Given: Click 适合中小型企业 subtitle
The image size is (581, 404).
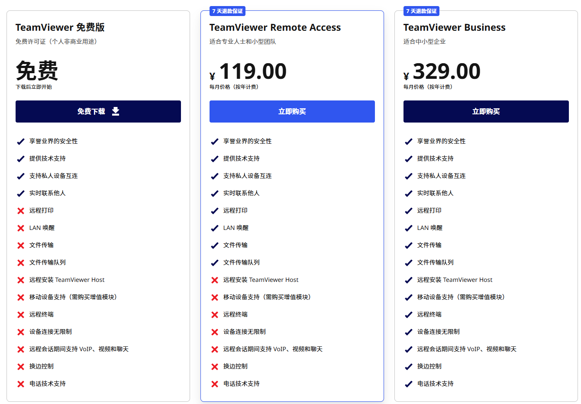Looking at the screenshot, I should [425, 42].
